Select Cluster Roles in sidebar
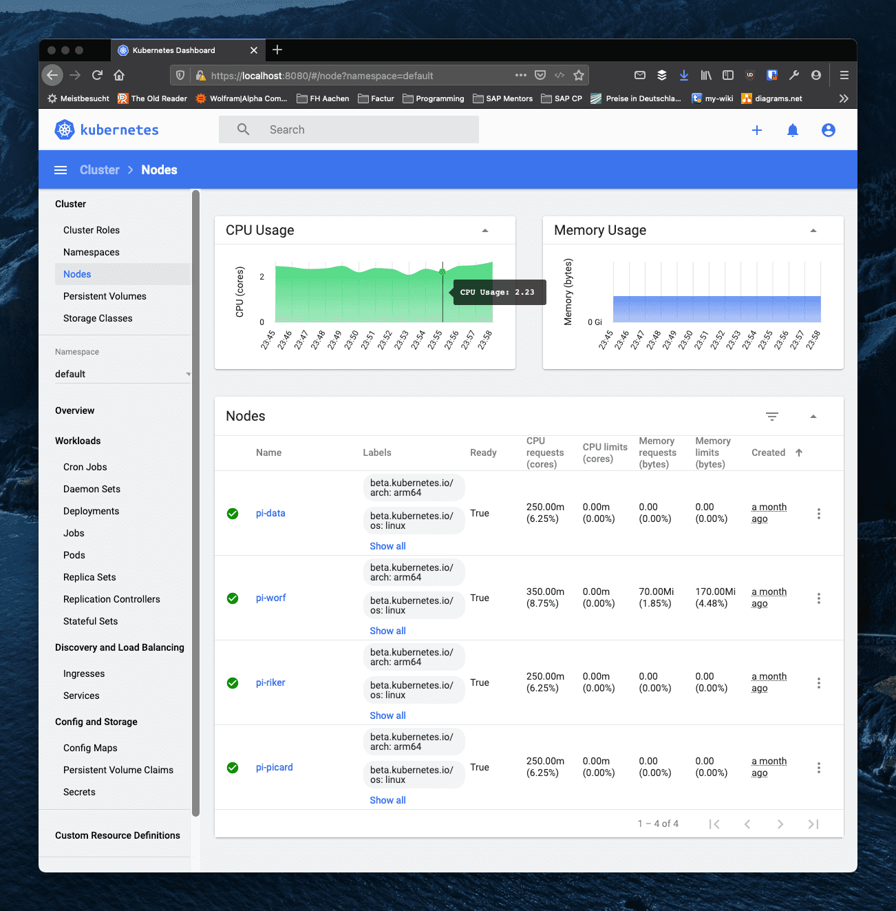896x911 pixels. click(92, 230)
